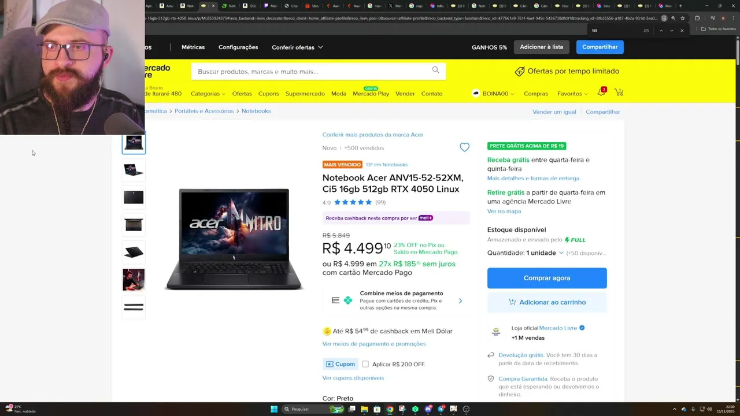
Task: Open Ver meios de pagamento e promoções link
Action: coord(374,344)
